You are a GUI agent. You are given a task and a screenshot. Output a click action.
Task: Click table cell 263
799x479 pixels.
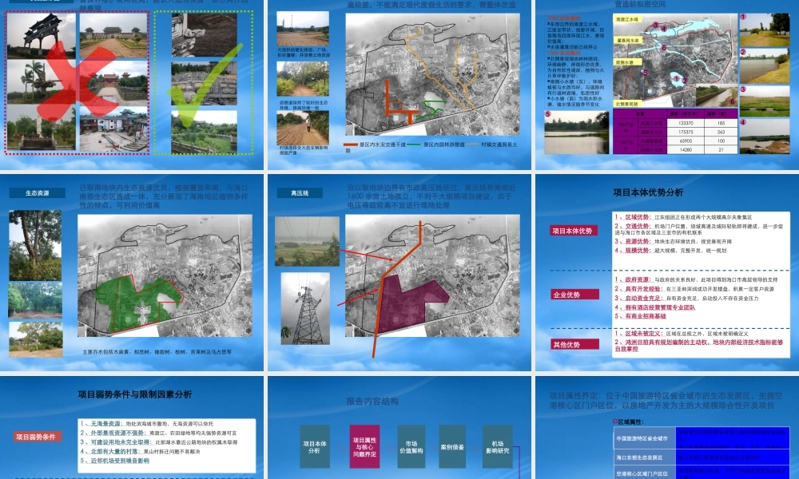(721, 132)
